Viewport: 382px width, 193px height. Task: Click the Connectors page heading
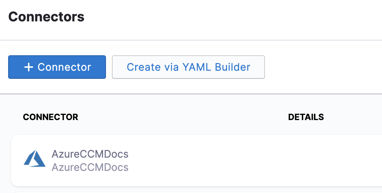46,17
